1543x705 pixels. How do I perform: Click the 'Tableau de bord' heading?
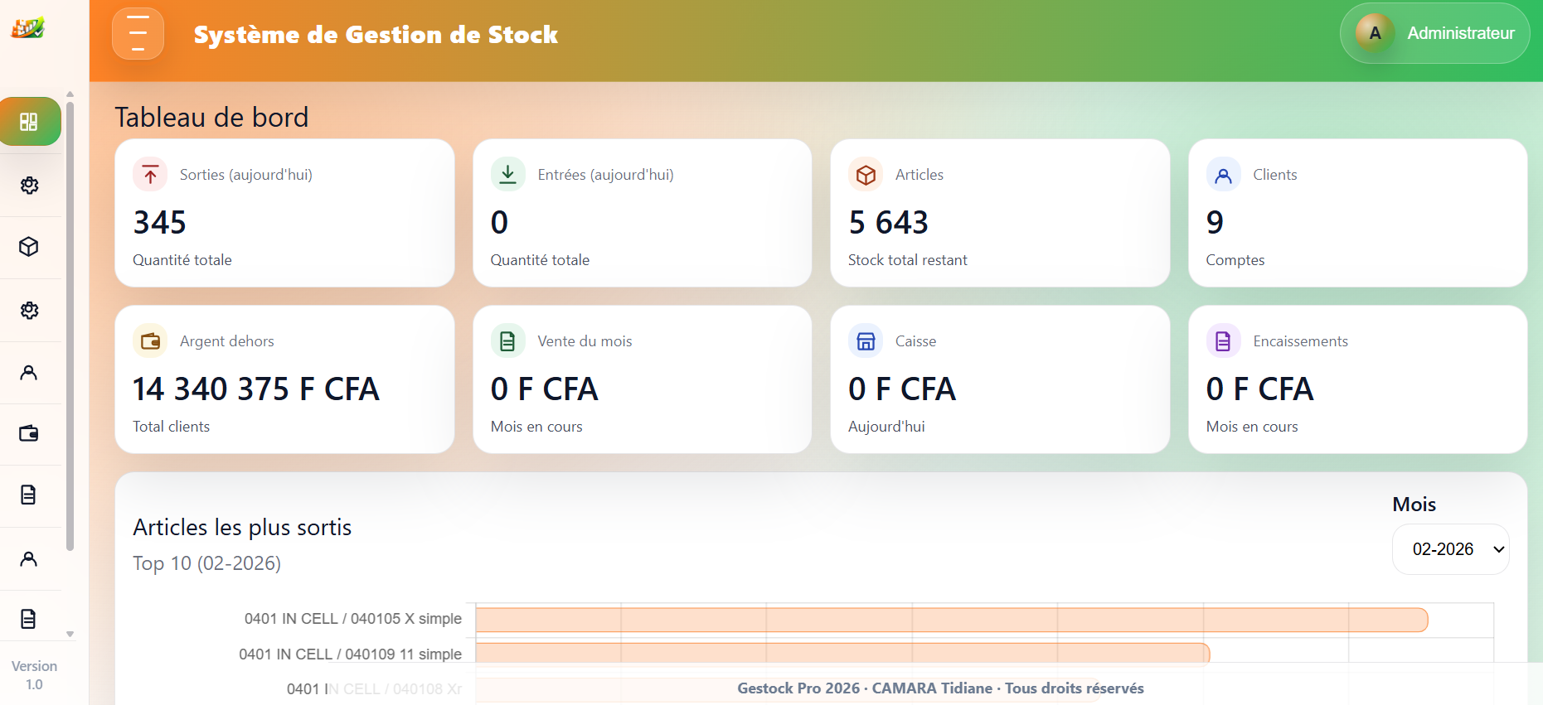211,117
